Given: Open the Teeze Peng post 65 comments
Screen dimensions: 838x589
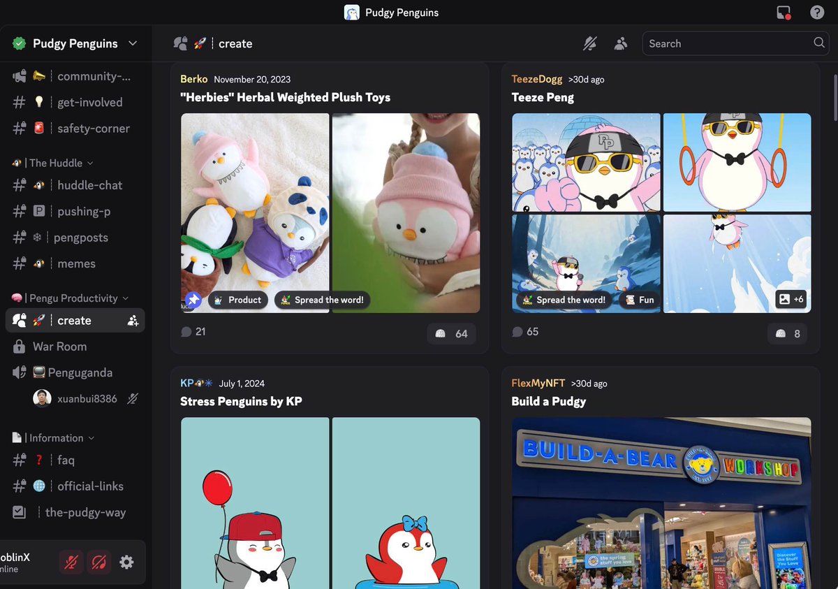Looking at the screenshot, I should pyautogui.click(x=525, y=331).
